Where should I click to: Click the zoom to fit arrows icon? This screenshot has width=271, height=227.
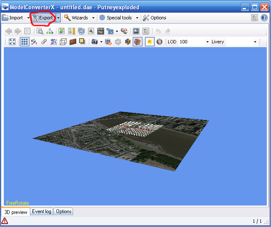12,42
